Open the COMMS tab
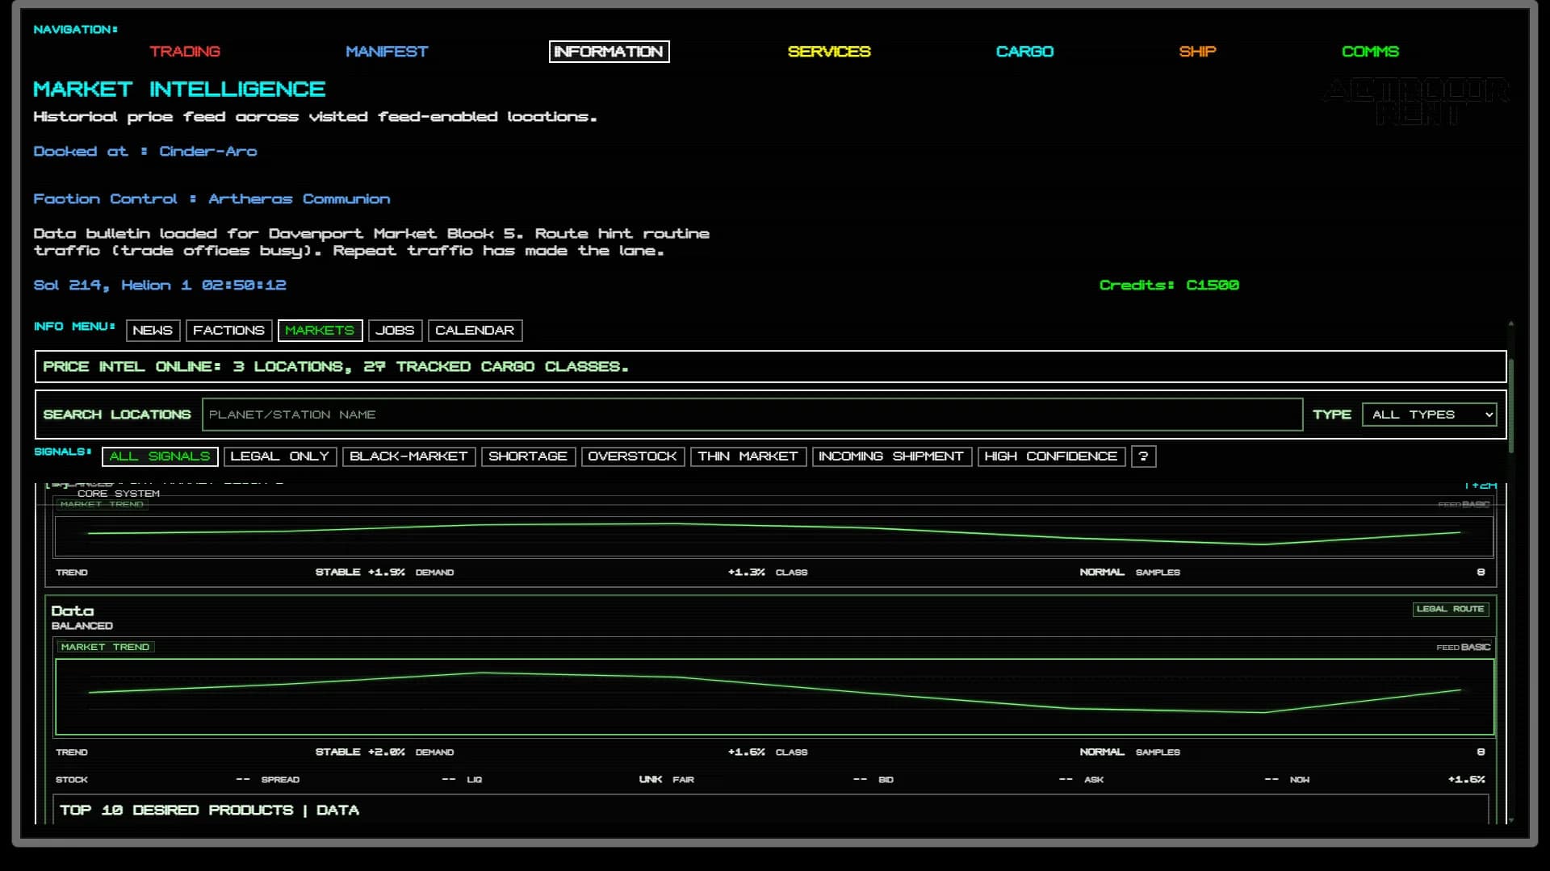Viewport: 1550px width, 871px height. 1370,52
